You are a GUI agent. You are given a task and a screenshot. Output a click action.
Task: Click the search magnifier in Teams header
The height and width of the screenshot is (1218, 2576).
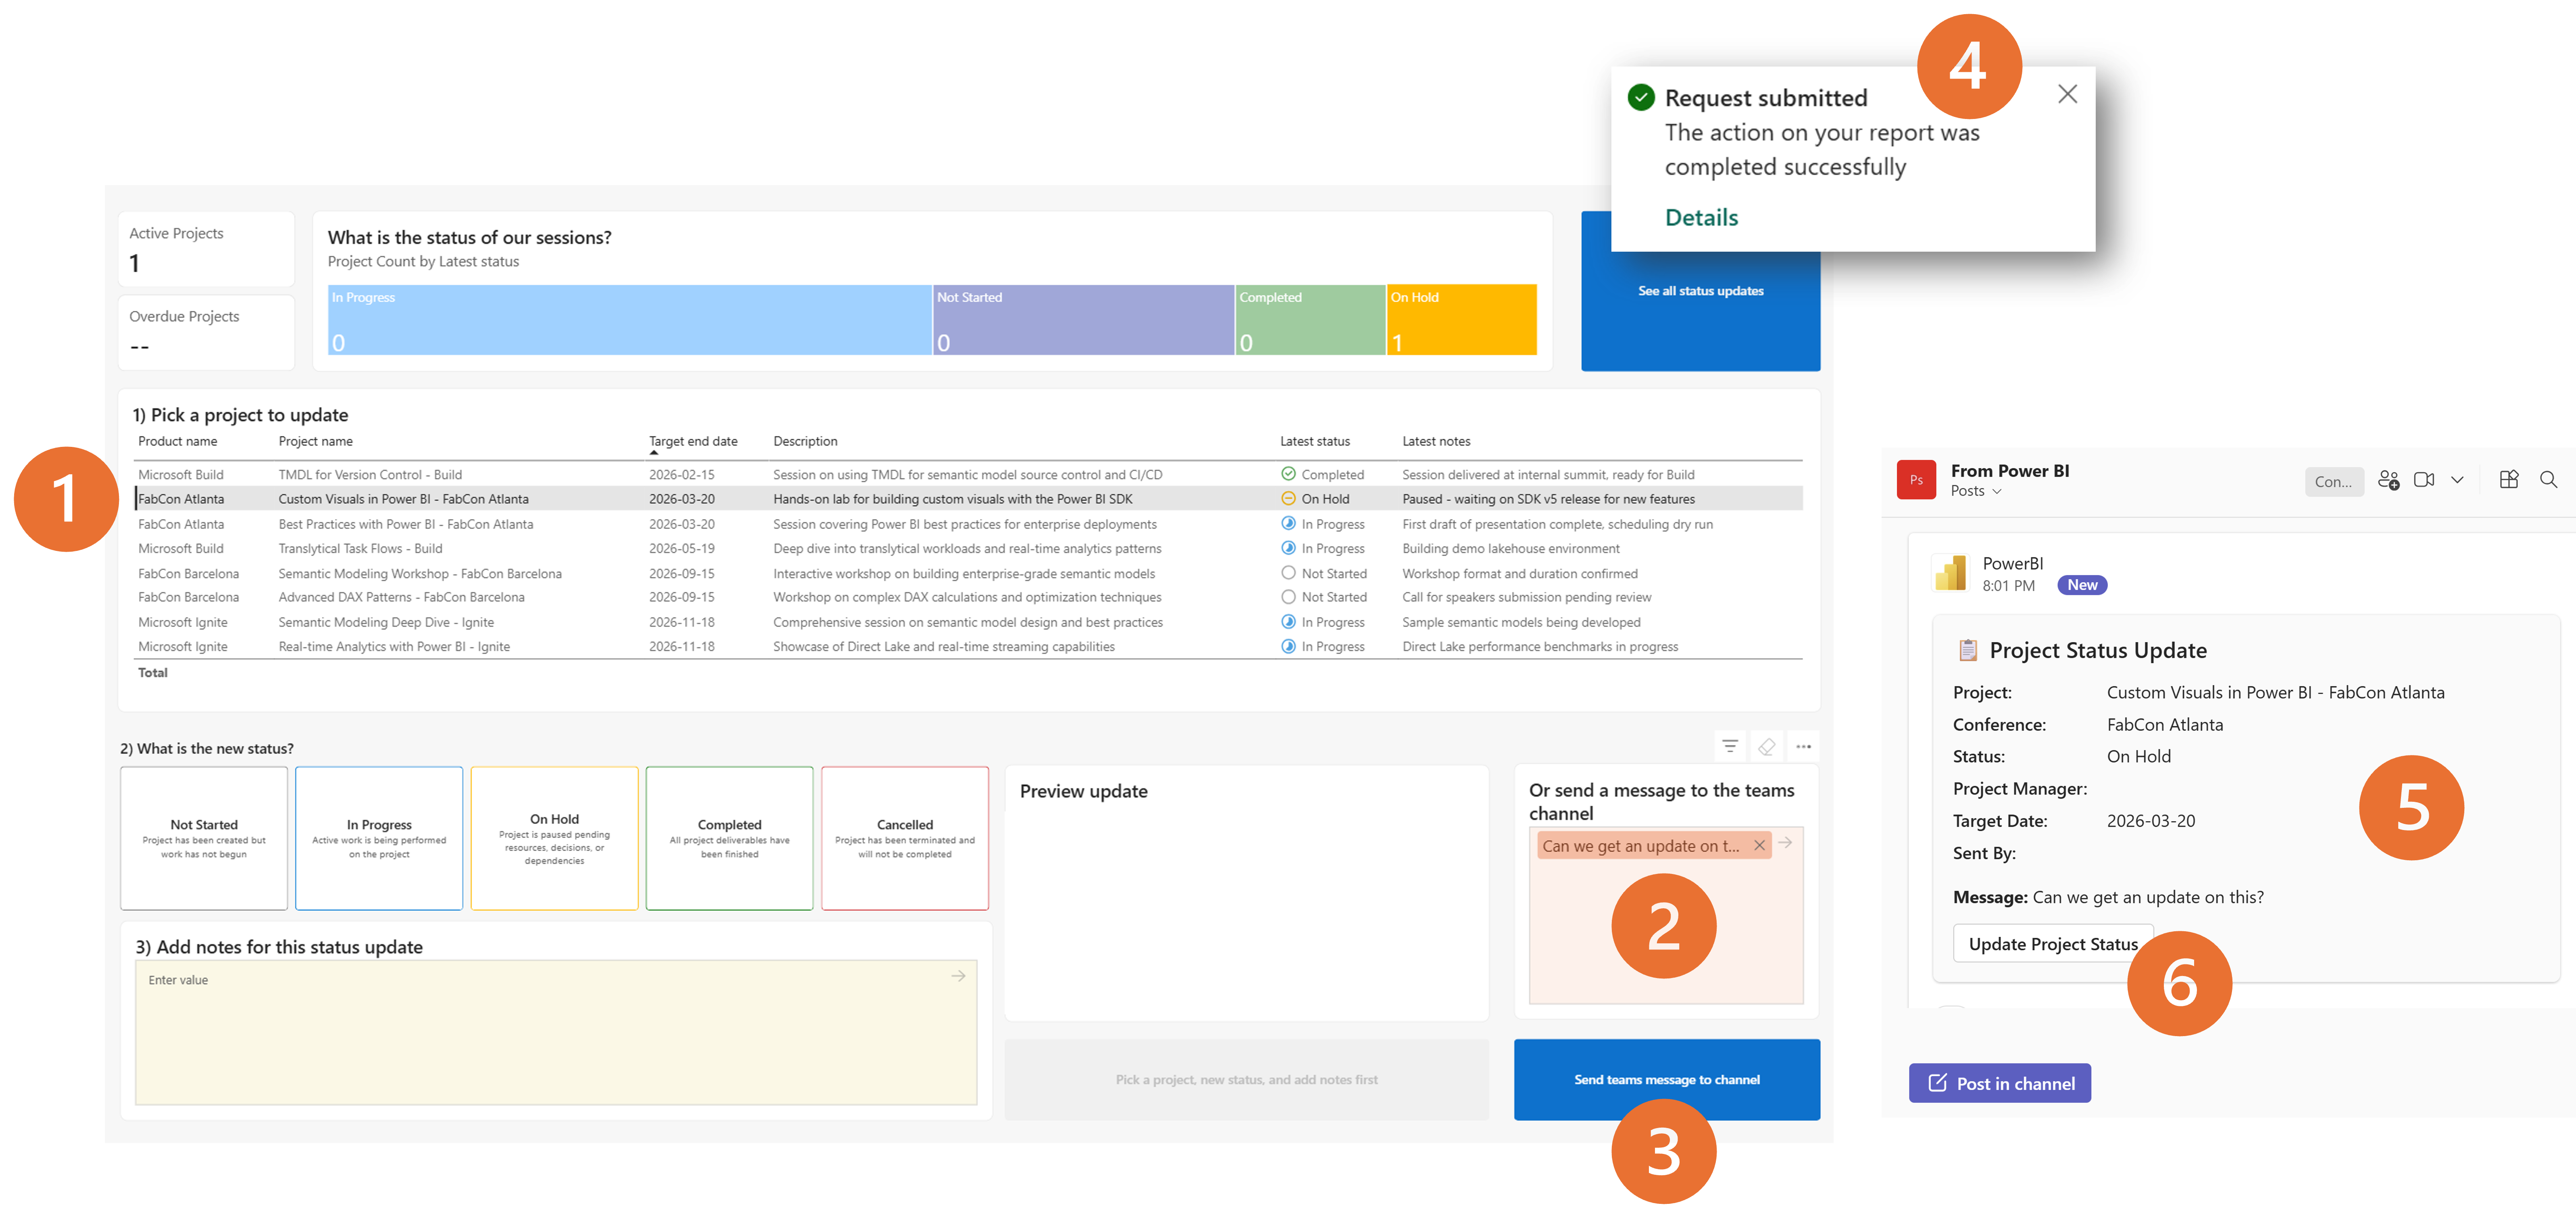coord(2548,480)
